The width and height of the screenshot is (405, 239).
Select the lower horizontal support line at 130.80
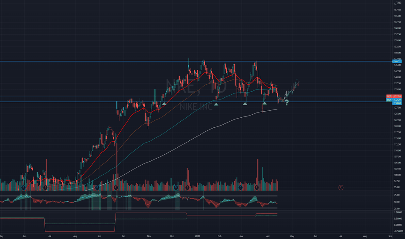pyautogui.click(x=196, y=102)
